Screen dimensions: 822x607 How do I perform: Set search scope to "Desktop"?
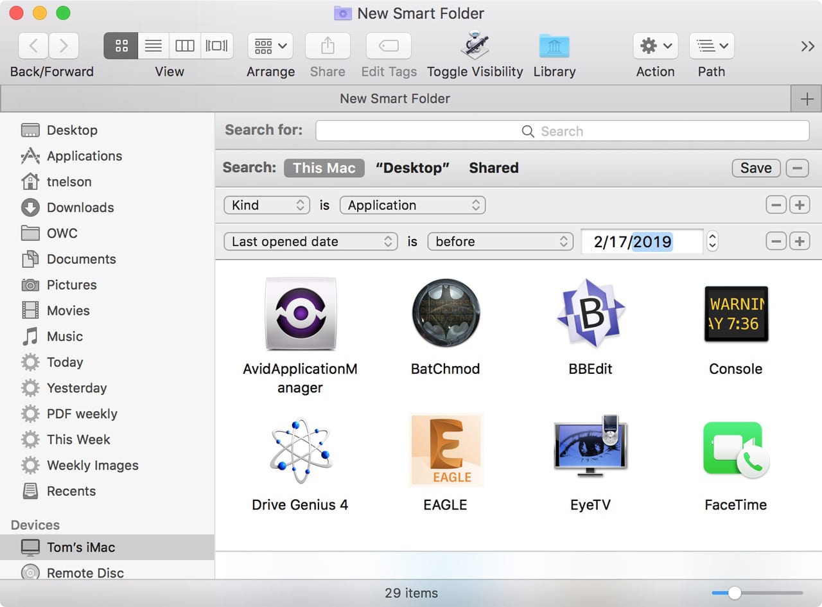coord(412,168)
